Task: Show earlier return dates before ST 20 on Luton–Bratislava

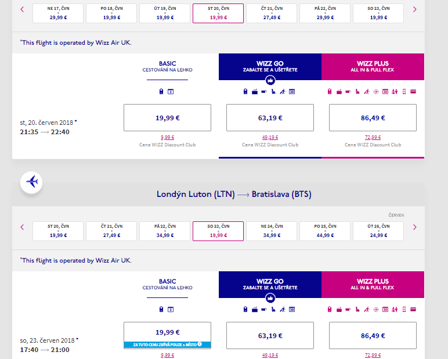Action: point(22,227)
